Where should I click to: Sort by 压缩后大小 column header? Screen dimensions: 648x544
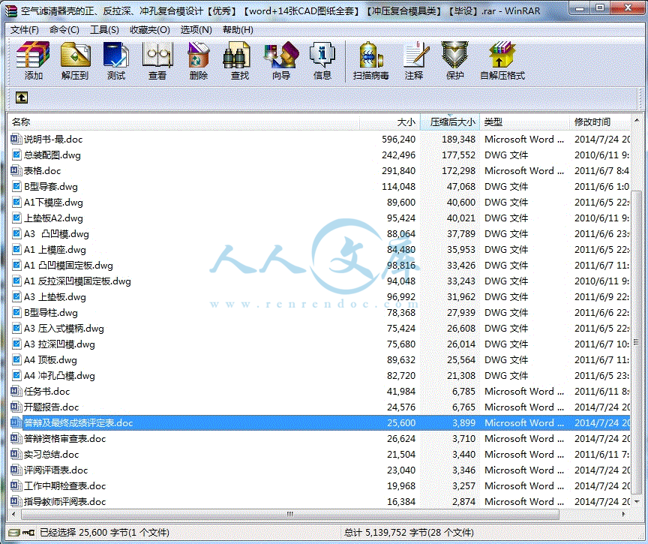pos(450,122)
